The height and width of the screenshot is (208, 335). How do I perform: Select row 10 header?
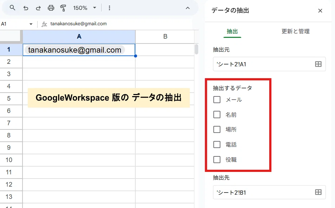tap(11, 160)
